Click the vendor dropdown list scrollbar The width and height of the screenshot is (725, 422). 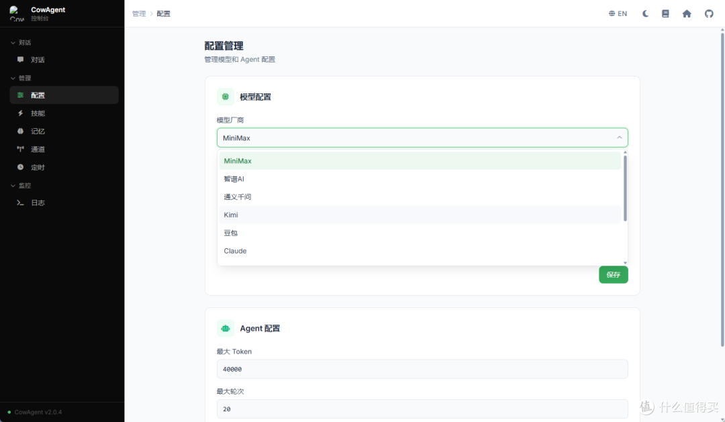click(625, 189)
